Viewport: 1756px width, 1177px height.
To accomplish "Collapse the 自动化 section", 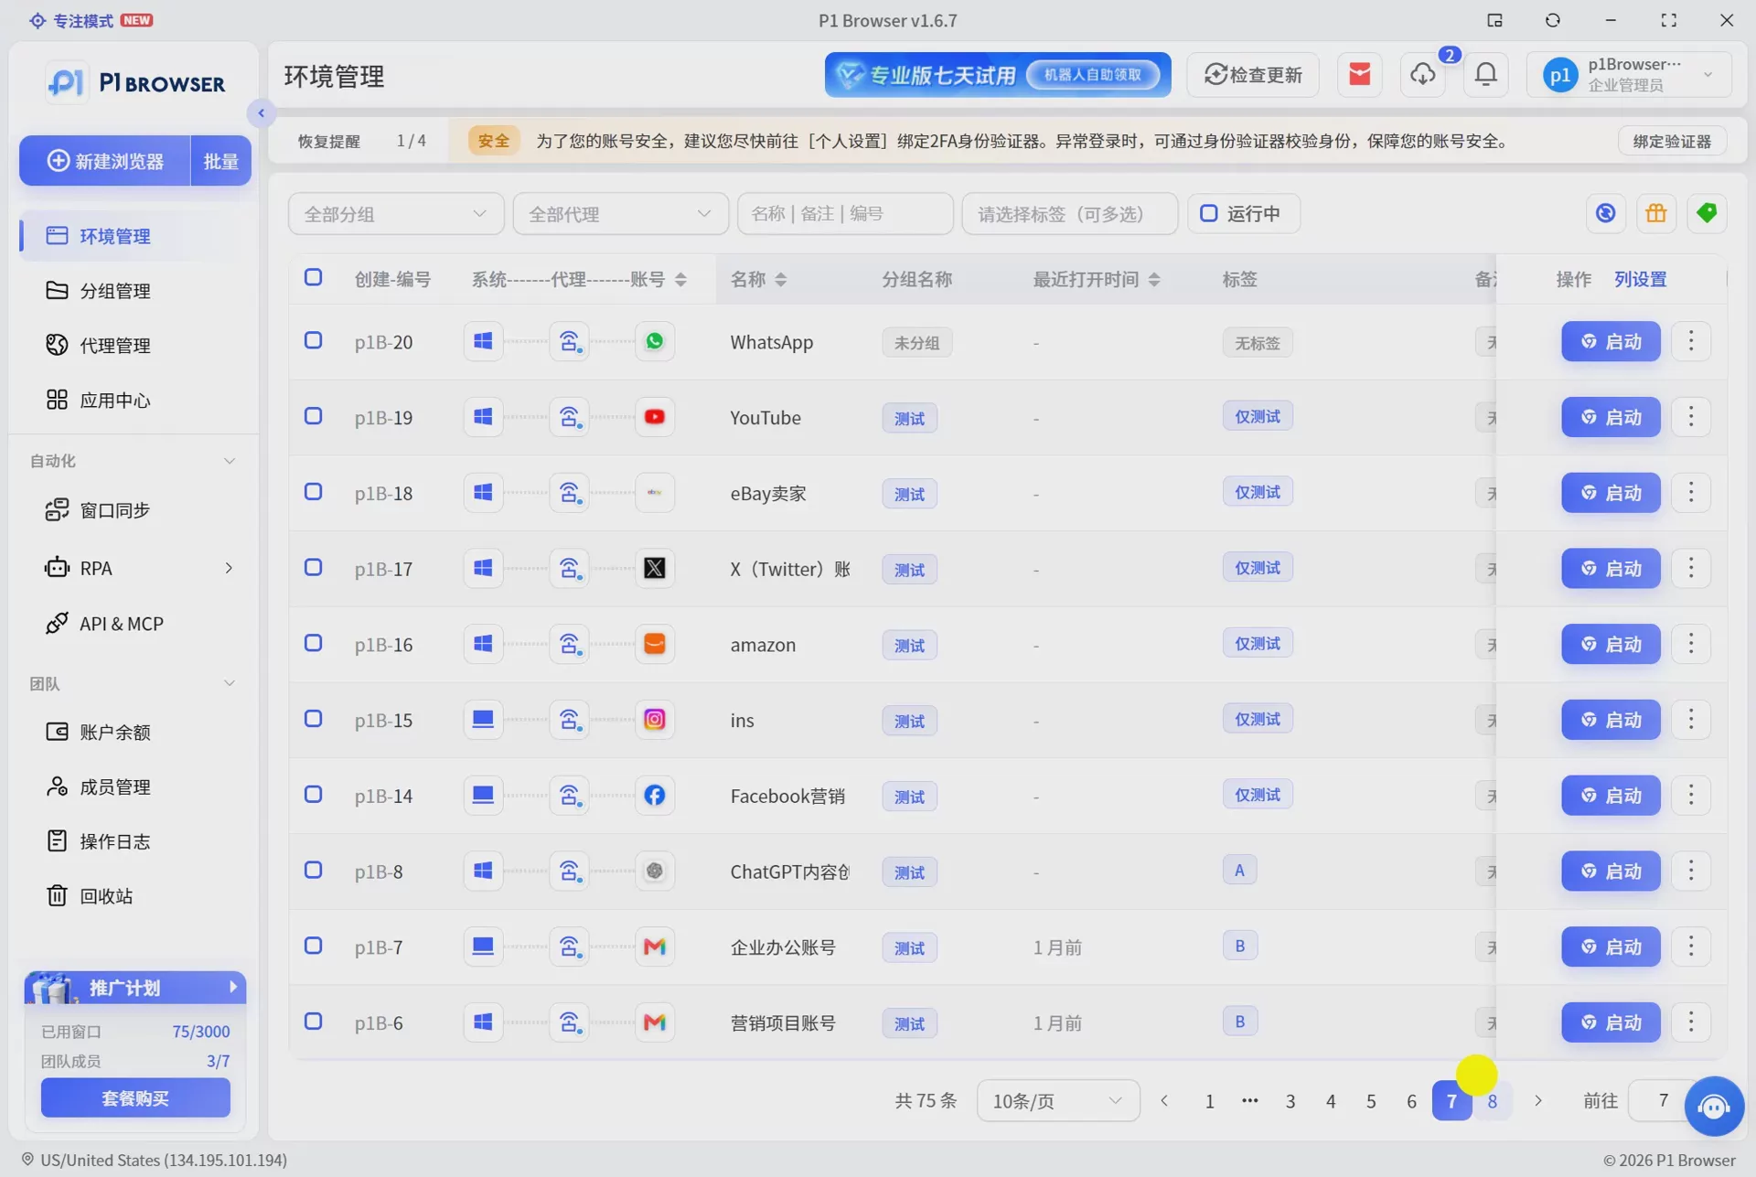I will tap(229, 461).
